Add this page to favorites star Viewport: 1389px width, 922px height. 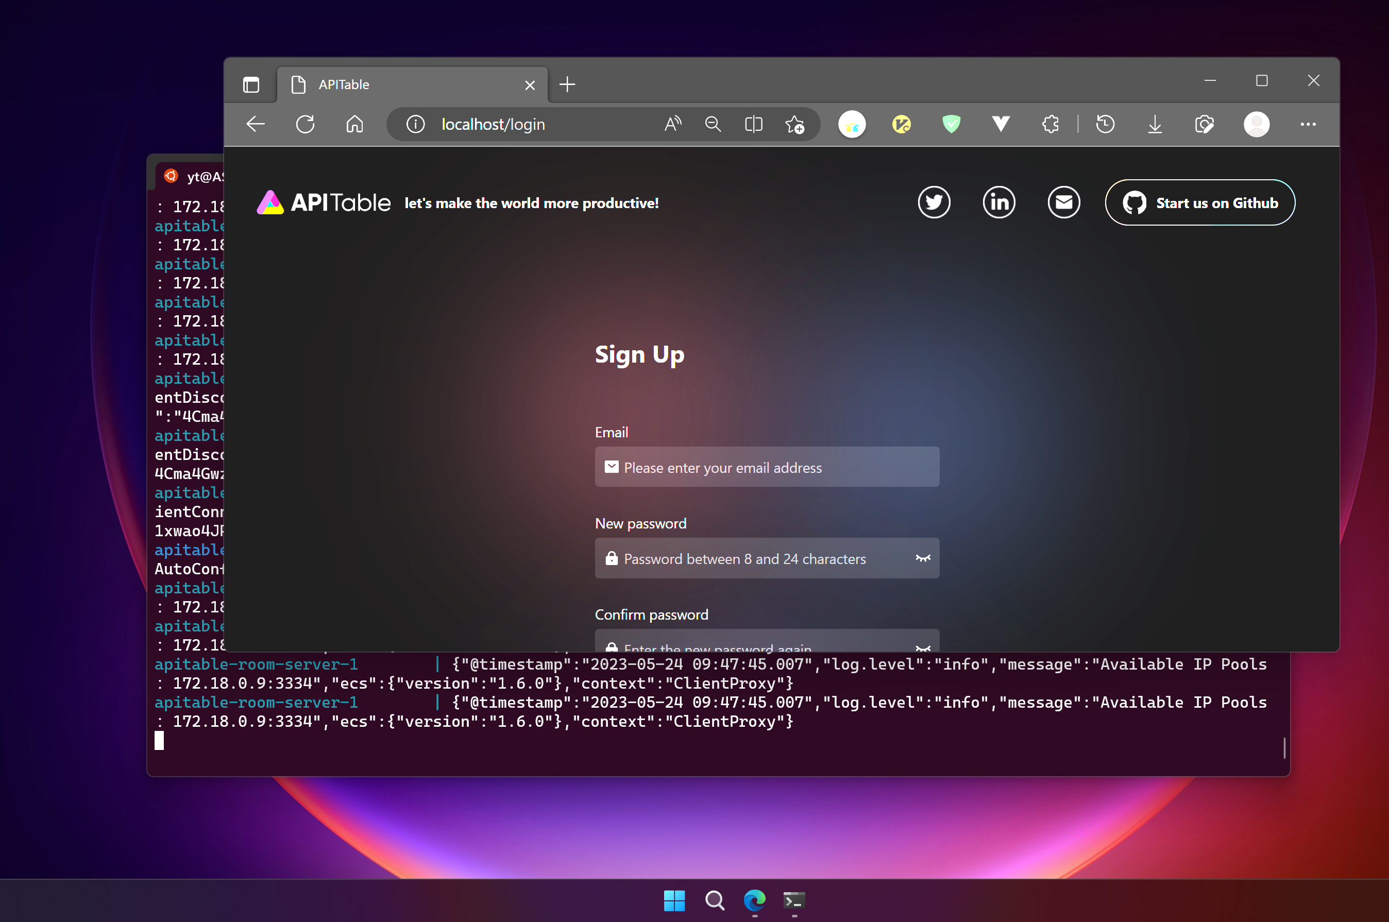pyautogui.click(x=794, y=124)
